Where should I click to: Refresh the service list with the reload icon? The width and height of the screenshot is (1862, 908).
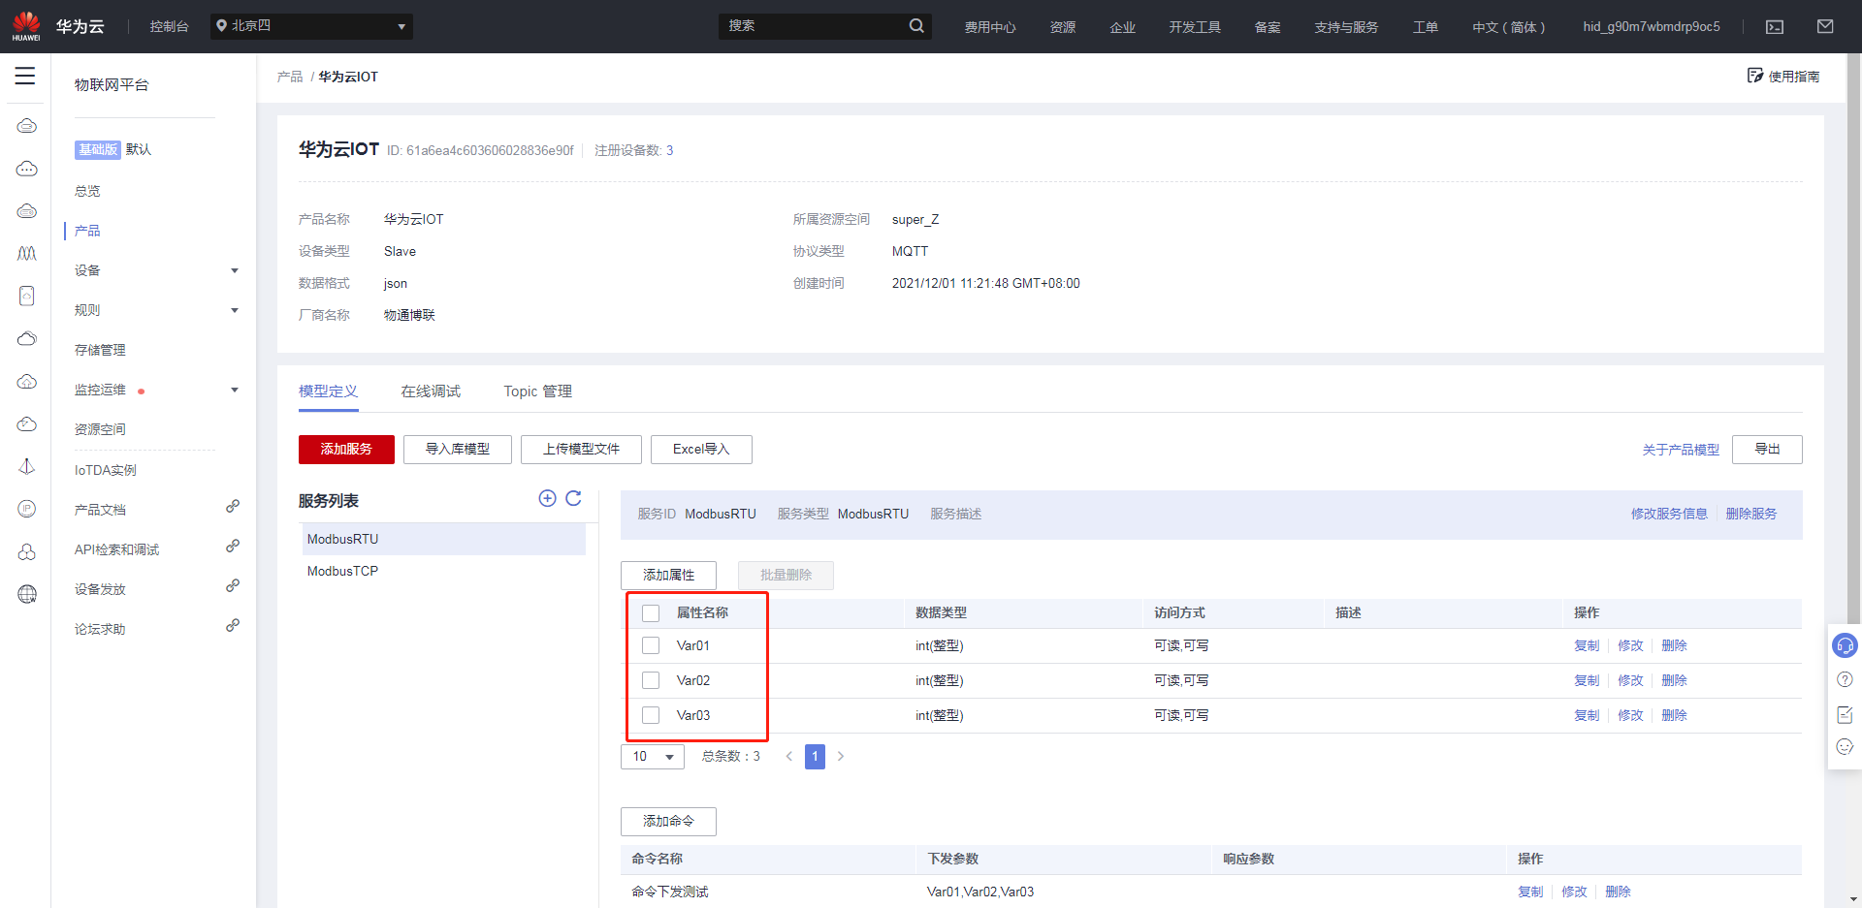pyautogui.click(x=574, y=498)
